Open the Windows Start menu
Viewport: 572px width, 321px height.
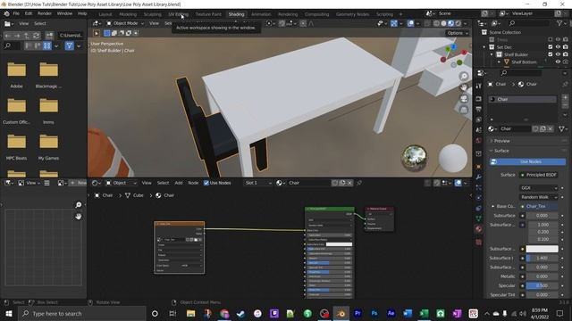(x=8, y=313)
